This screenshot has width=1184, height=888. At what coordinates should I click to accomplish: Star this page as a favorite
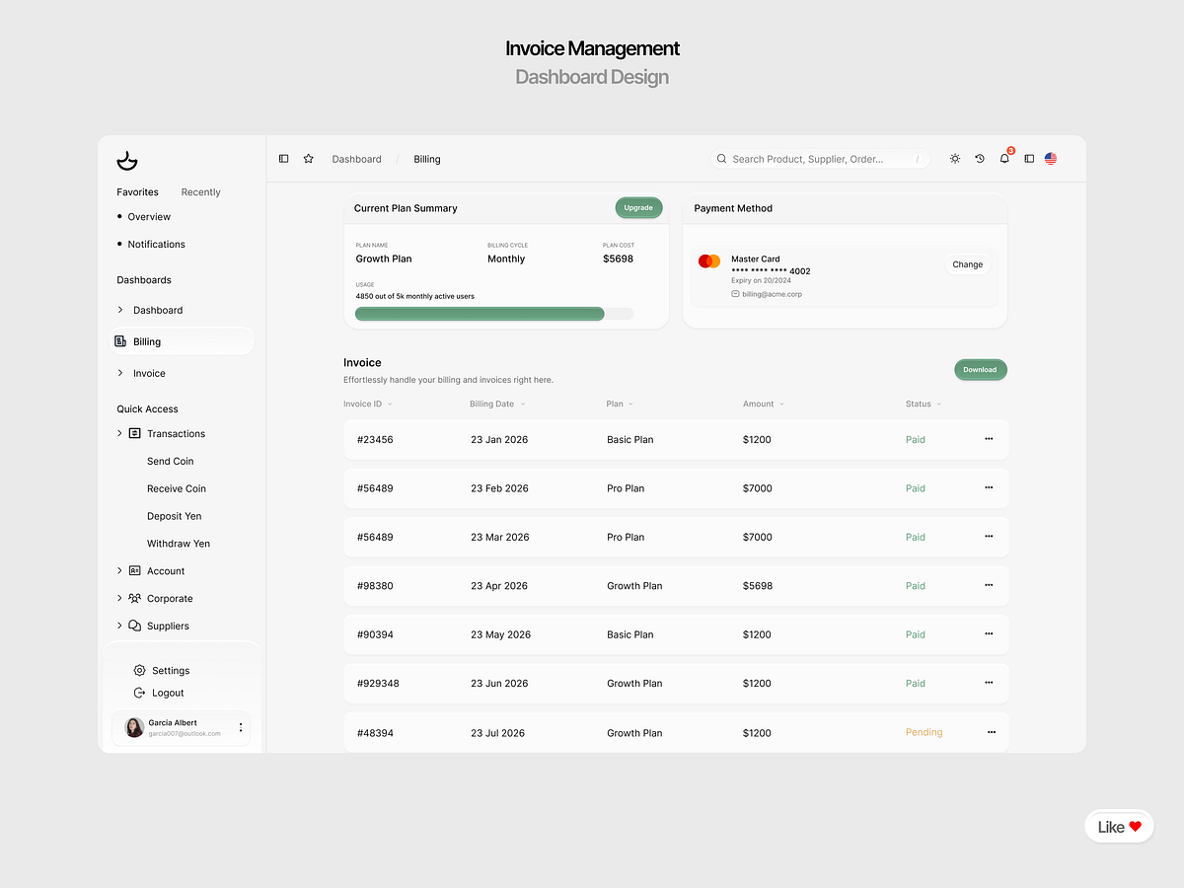tap(308, 158)
